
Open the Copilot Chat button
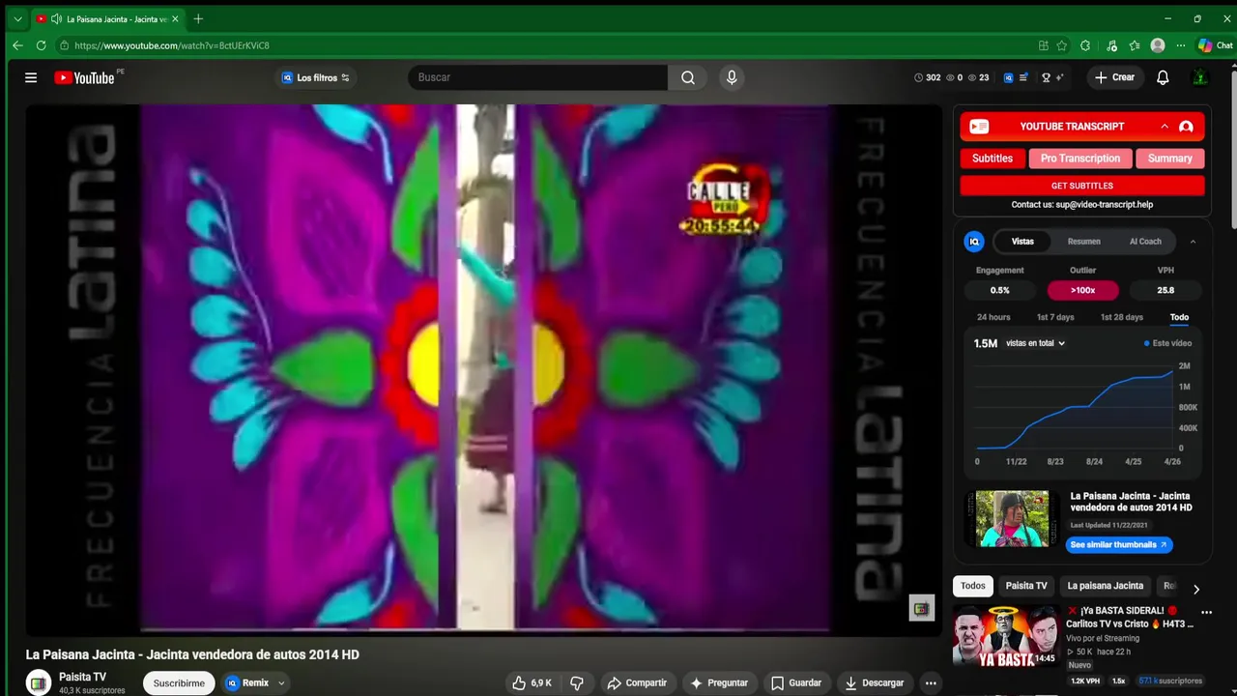pyautogui.click(x=1216, y=45)
